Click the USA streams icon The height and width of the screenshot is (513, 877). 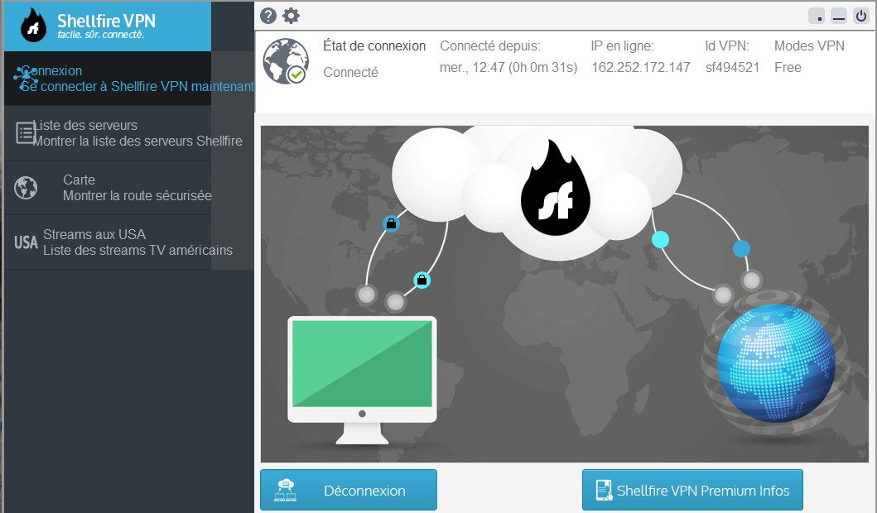[x=26, y=242]
